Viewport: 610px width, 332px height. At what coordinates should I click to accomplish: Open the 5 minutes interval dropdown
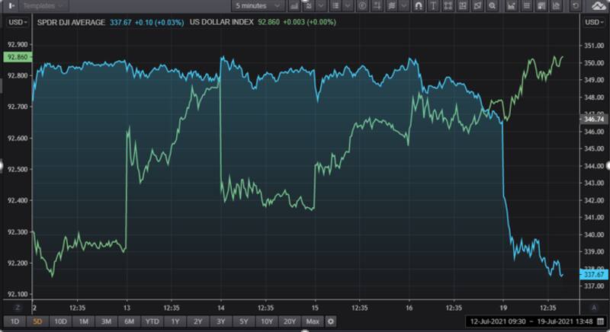[x=259, y=6]
